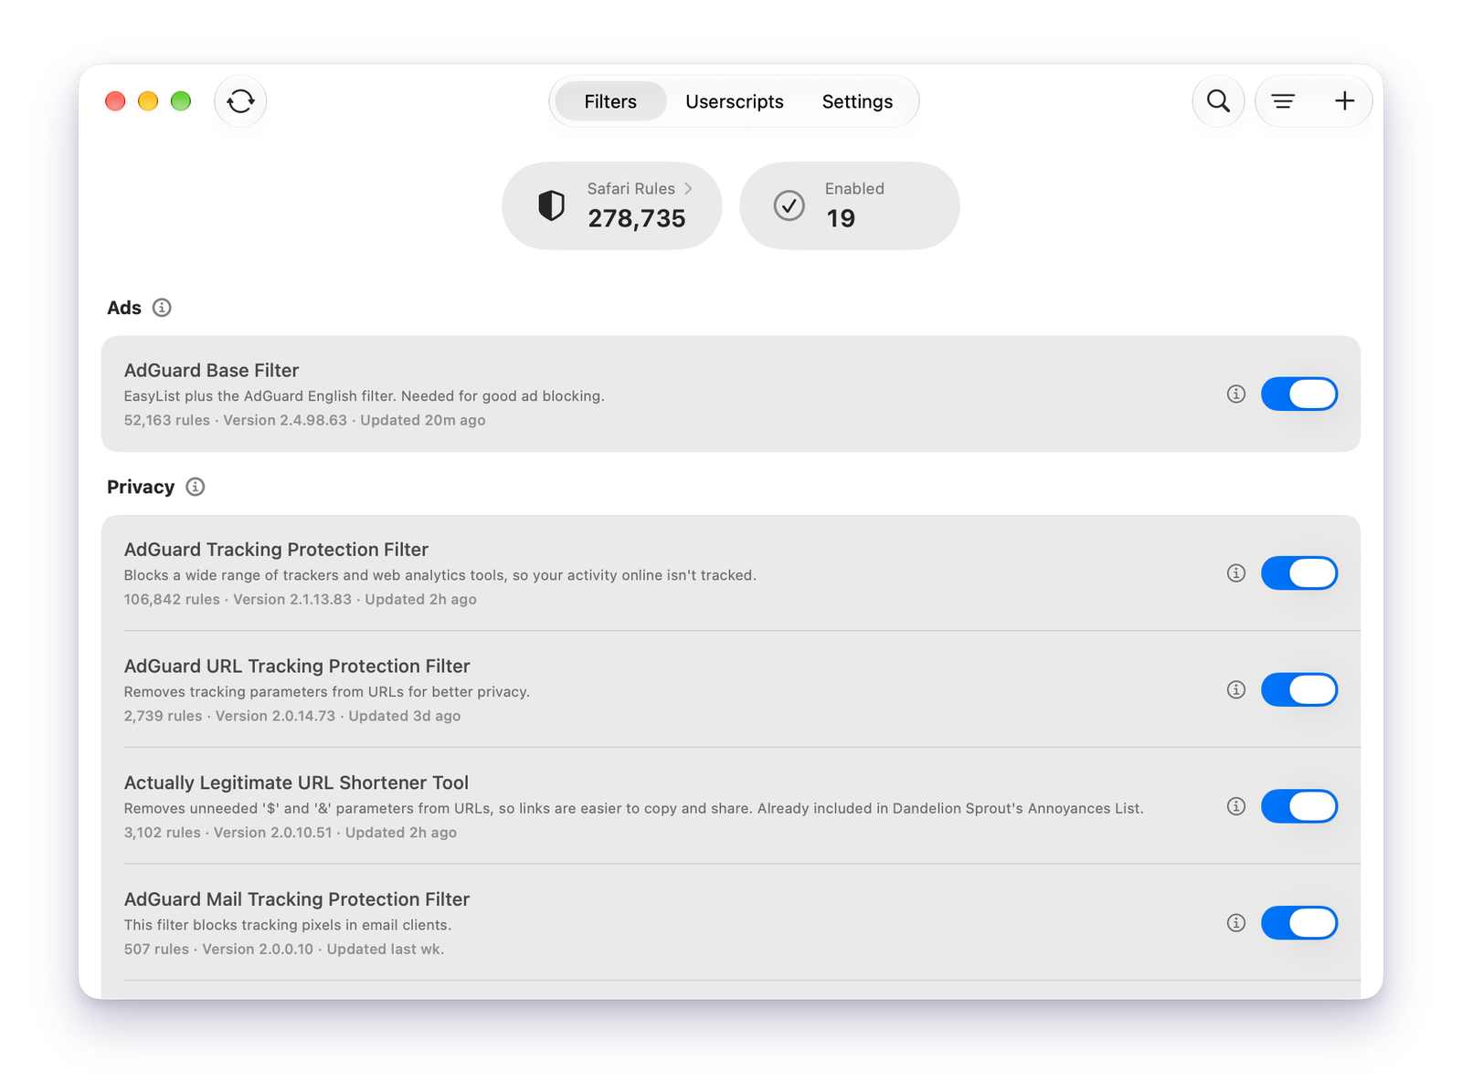Show info for the Privacy section
Viewport: 1462px width, 1092px height.
(x=196, y=487)
